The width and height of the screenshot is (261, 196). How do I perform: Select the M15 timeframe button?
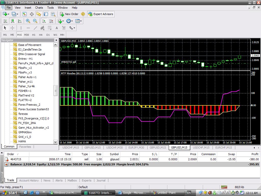[19, 35]
